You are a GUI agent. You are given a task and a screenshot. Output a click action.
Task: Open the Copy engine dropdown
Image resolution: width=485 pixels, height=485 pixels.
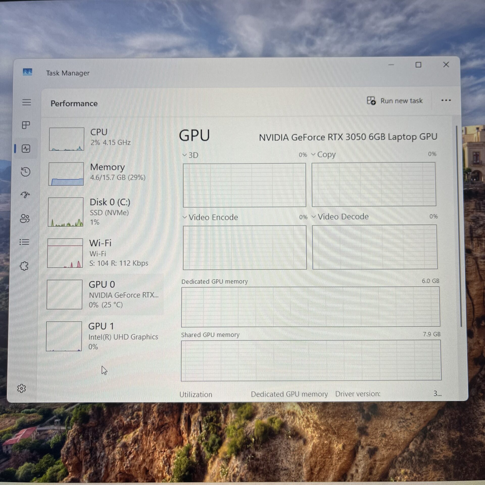[324, 154]
